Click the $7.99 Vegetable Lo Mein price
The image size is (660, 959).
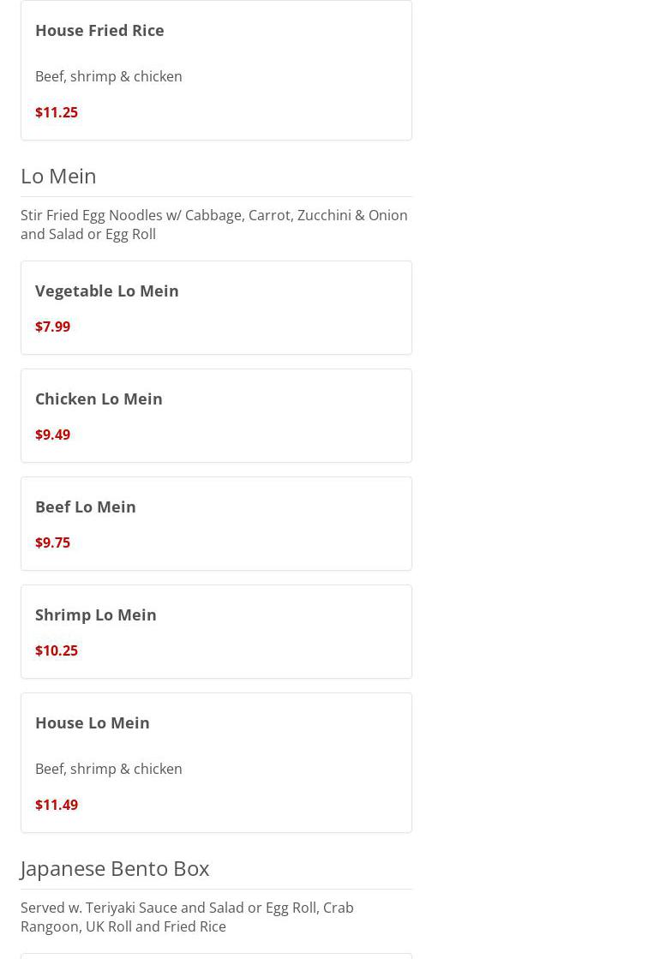pyautogui.click(x=53, y=327)
